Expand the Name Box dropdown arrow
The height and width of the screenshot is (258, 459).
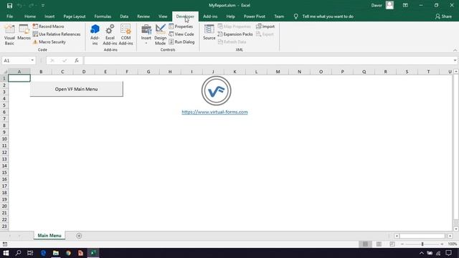[32, 60]
